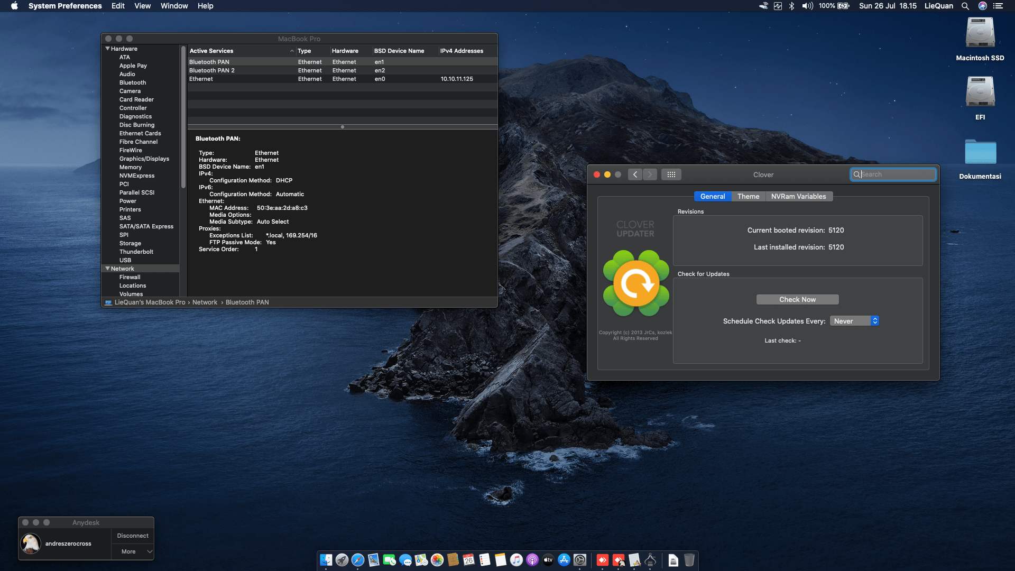
Task: Open the More dropdown in Anydesk window
Action: 133,551
